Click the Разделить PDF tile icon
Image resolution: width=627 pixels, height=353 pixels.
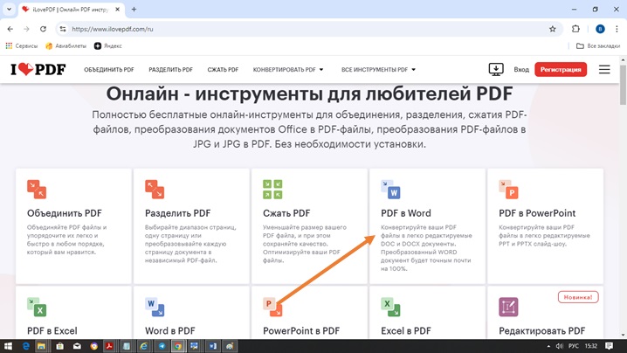pos(154,189)
